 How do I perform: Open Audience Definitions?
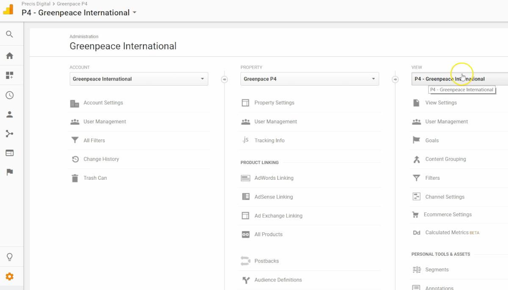[278, 280]
